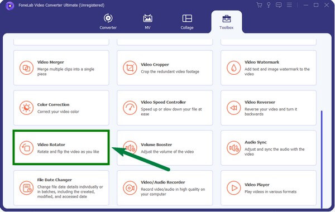
Task: Open the hamburger menu in title bar
Action: [289, 5]
